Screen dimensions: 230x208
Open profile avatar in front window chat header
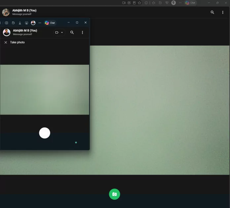(7, 32)
